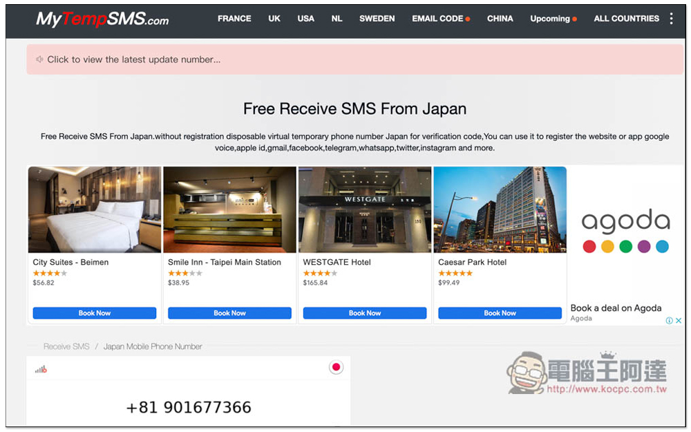691x432 pixels.
Task: Open the SWEDEN nav link
Action: 377,19
